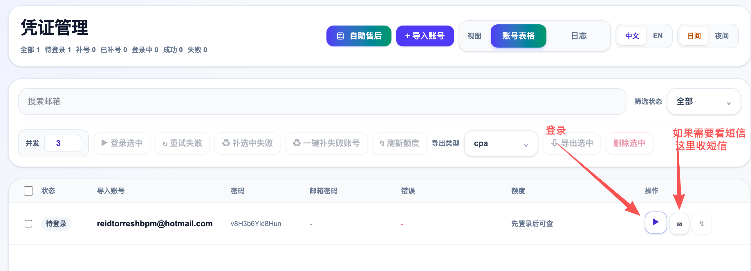The width and height of the screenshot is (751, 271).
Task: Switch to 日志 log tab
Action: (x=579, y=36)
